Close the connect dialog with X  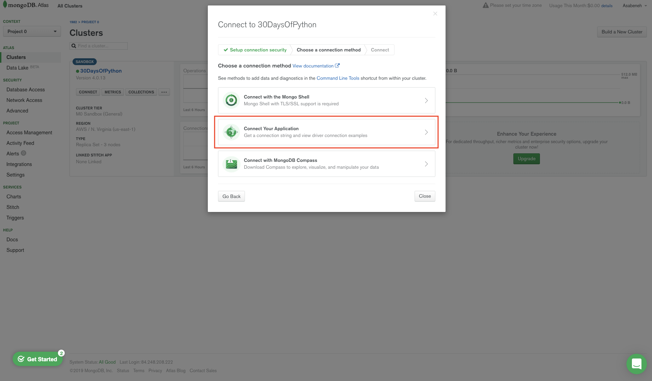(435, 14)
